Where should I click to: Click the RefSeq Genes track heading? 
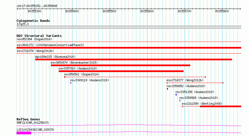[x=28, y=119]
